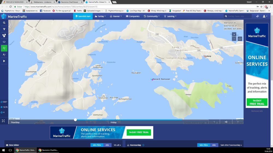Open the Live Ships Map - AIS bookmark
Viewport: 273px width, 153px height.
136,11
